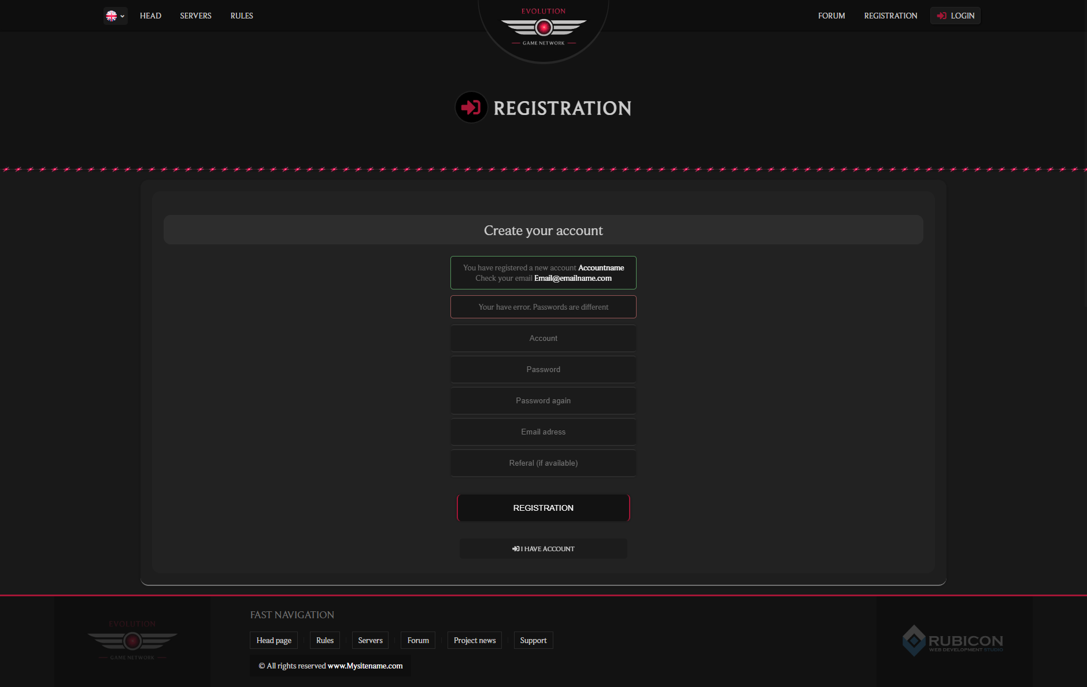Open RULES from the top navigation
This screenshot has width=1087, height=687.
click(241, 16)
